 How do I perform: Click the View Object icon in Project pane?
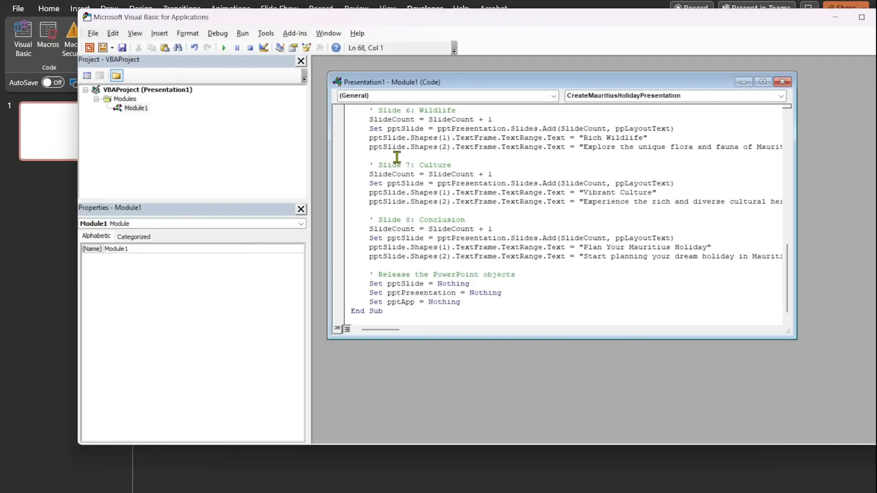click(100, 76)
